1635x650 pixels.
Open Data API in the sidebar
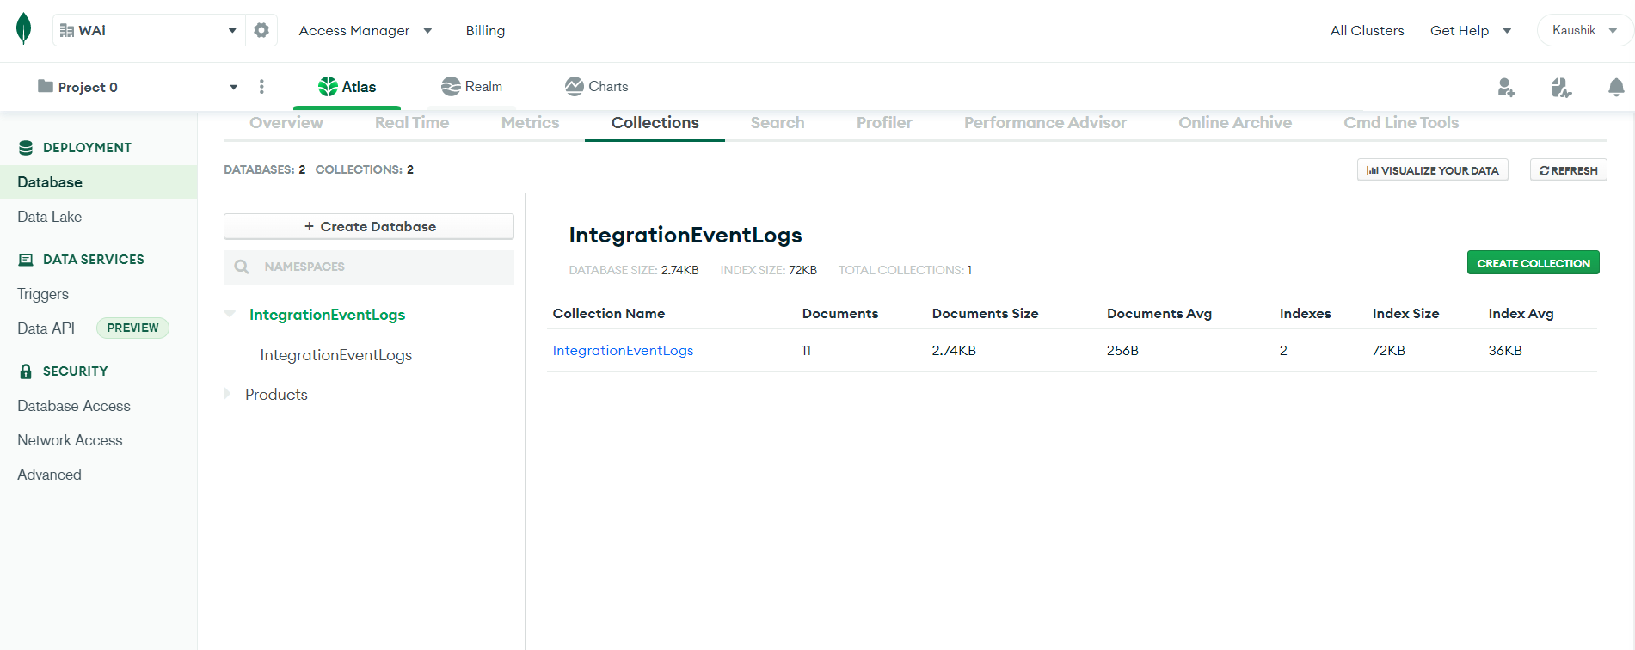(46, 328)
